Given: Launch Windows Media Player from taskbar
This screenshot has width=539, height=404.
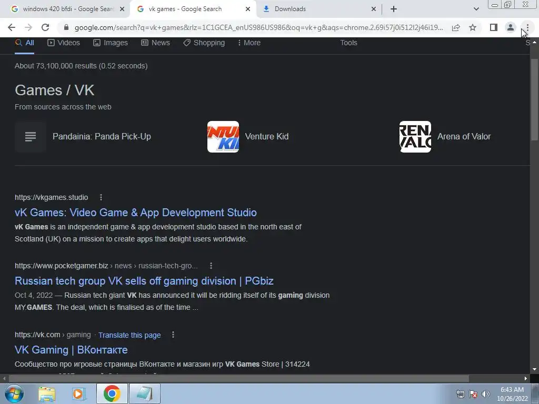Looking at the screenshot, I should pyautogui.click(x=79, y=393).
